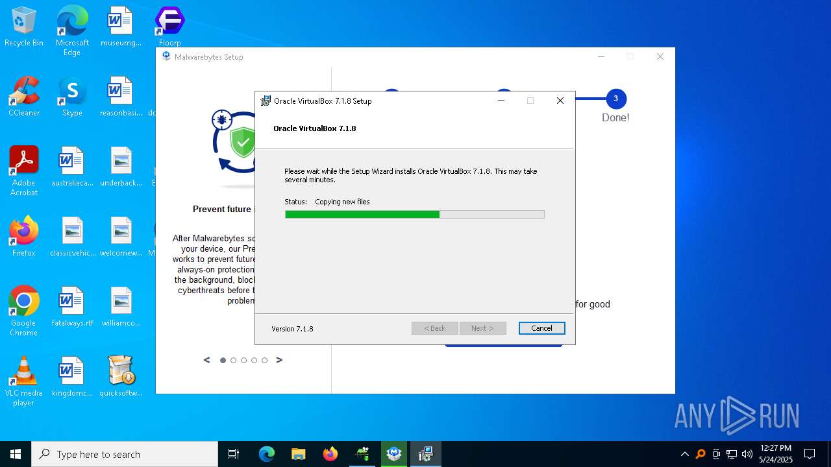
Task: Click the disabled Back button
Action: tap(435, 328)
